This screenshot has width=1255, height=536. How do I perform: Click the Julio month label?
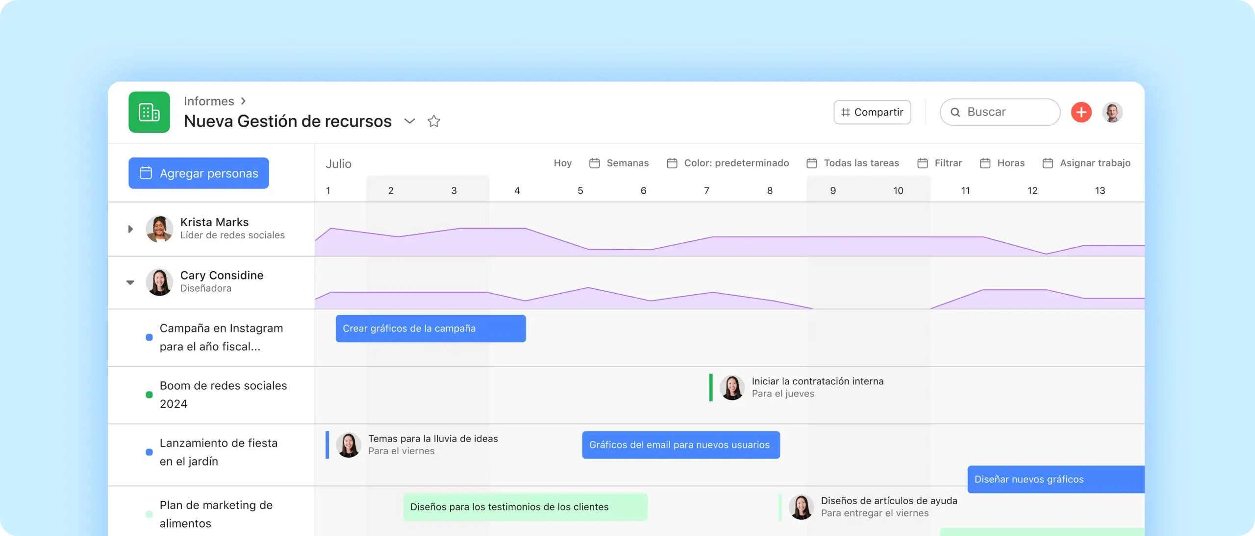(339, 163)
